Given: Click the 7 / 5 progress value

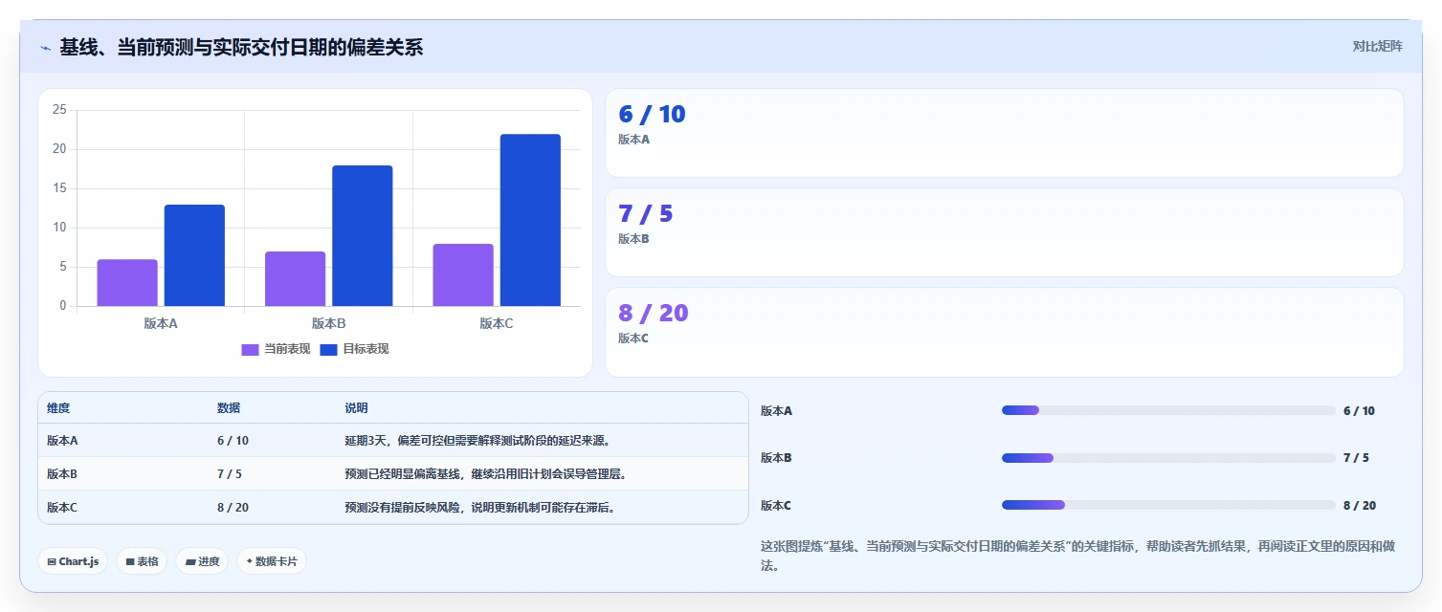Looking at the screenshot, I should pyautogui.click(x=1356, y=458).
